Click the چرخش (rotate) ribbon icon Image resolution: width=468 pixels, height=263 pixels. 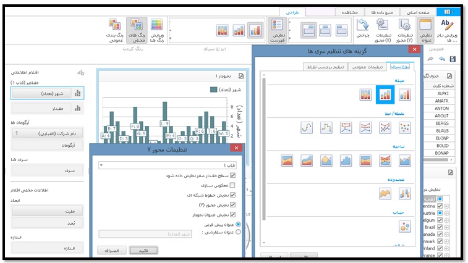[363, 28]
